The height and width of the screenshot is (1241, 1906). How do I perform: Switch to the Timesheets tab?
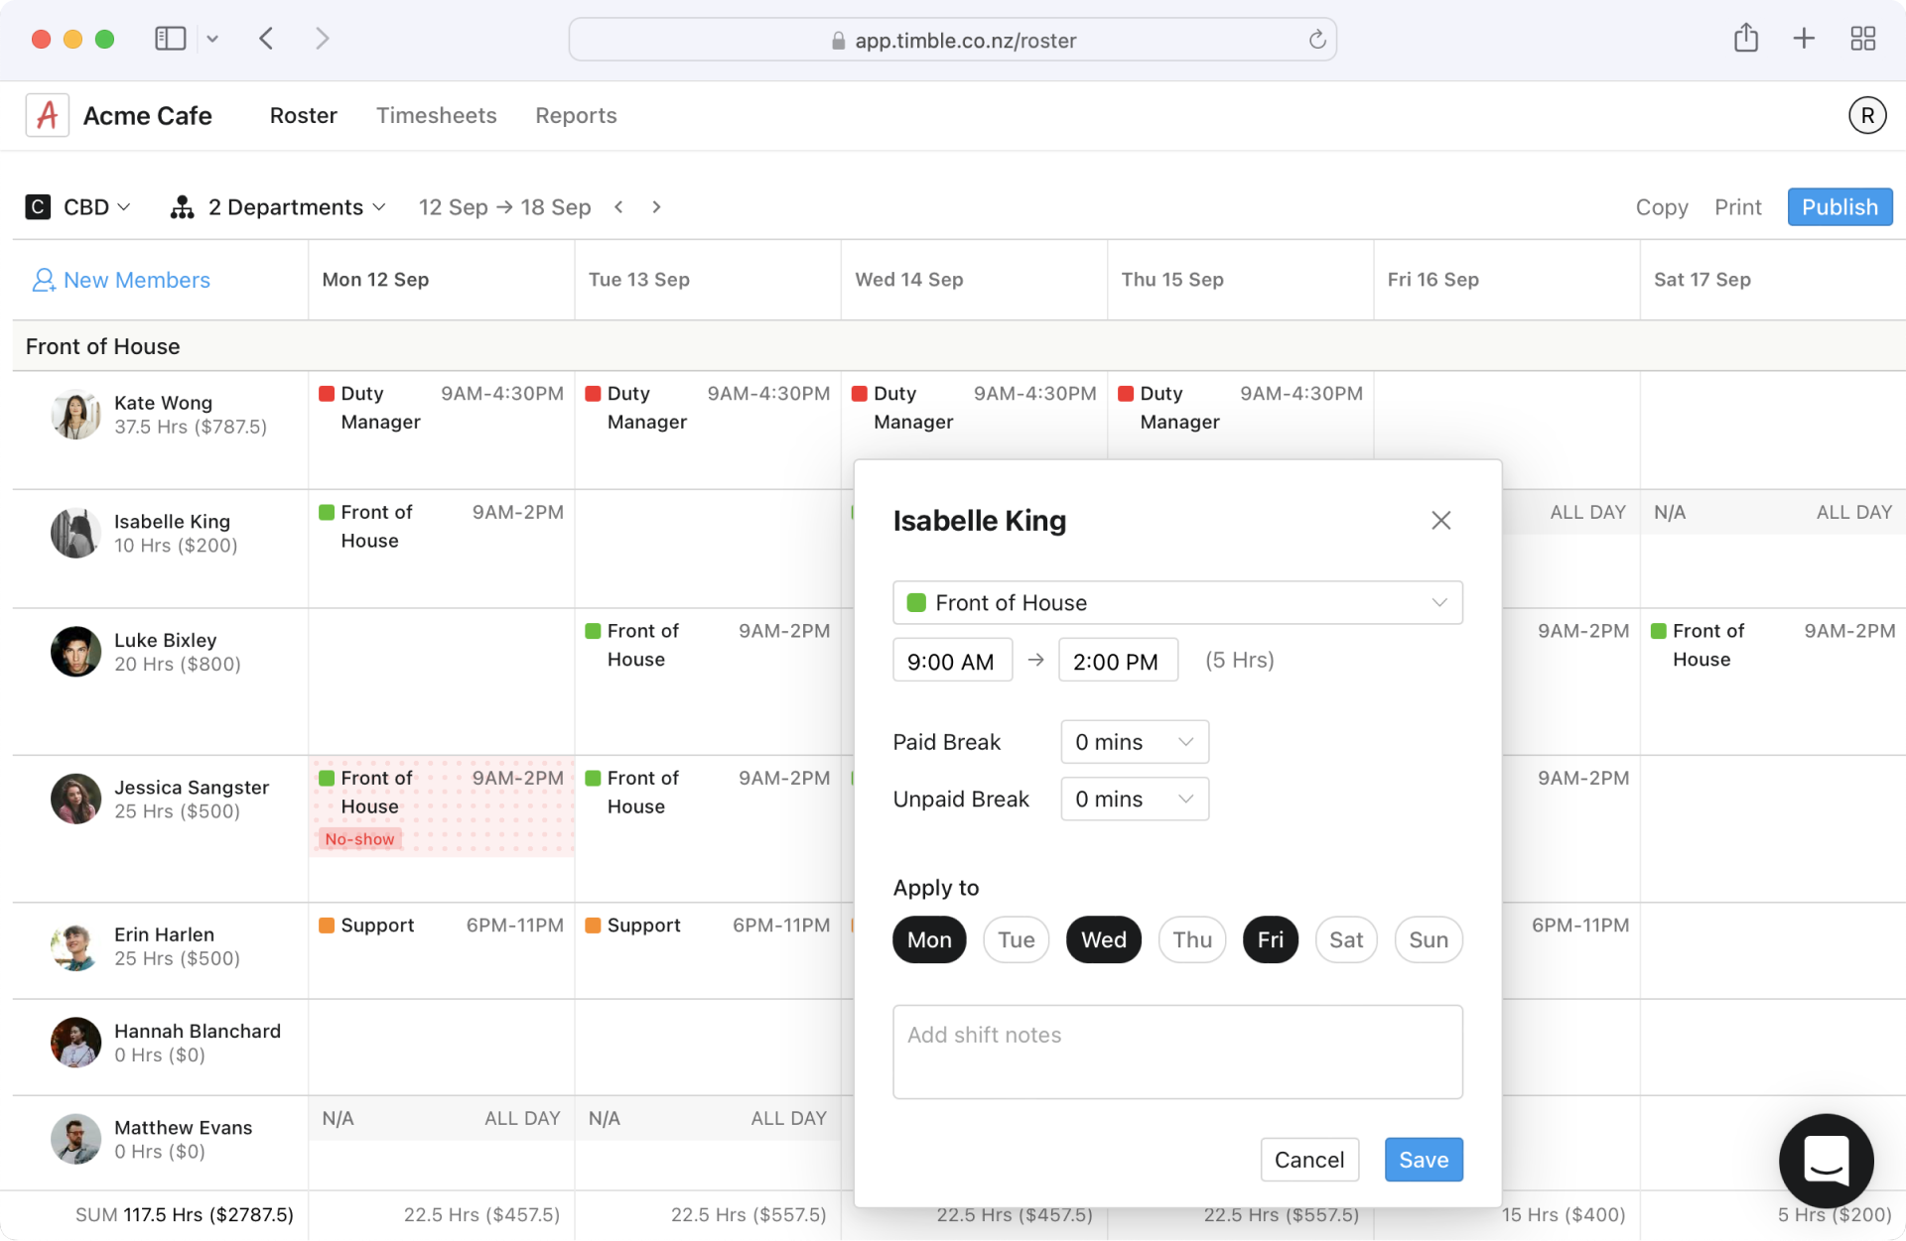(x=436, y=115)
